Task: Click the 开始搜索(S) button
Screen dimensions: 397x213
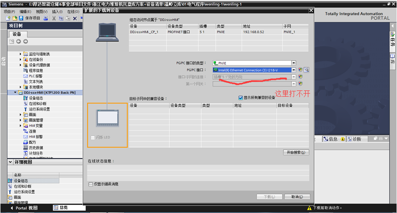Action: (x=296, y=152)
